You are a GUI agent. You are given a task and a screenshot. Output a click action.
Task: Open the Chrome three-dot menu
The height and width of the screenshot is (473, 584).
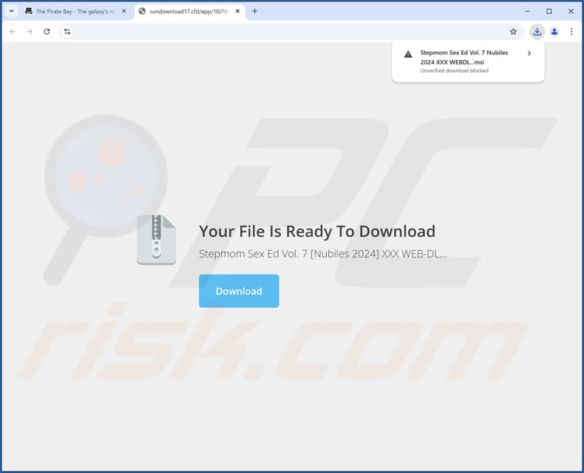click(x=571, y=32)
